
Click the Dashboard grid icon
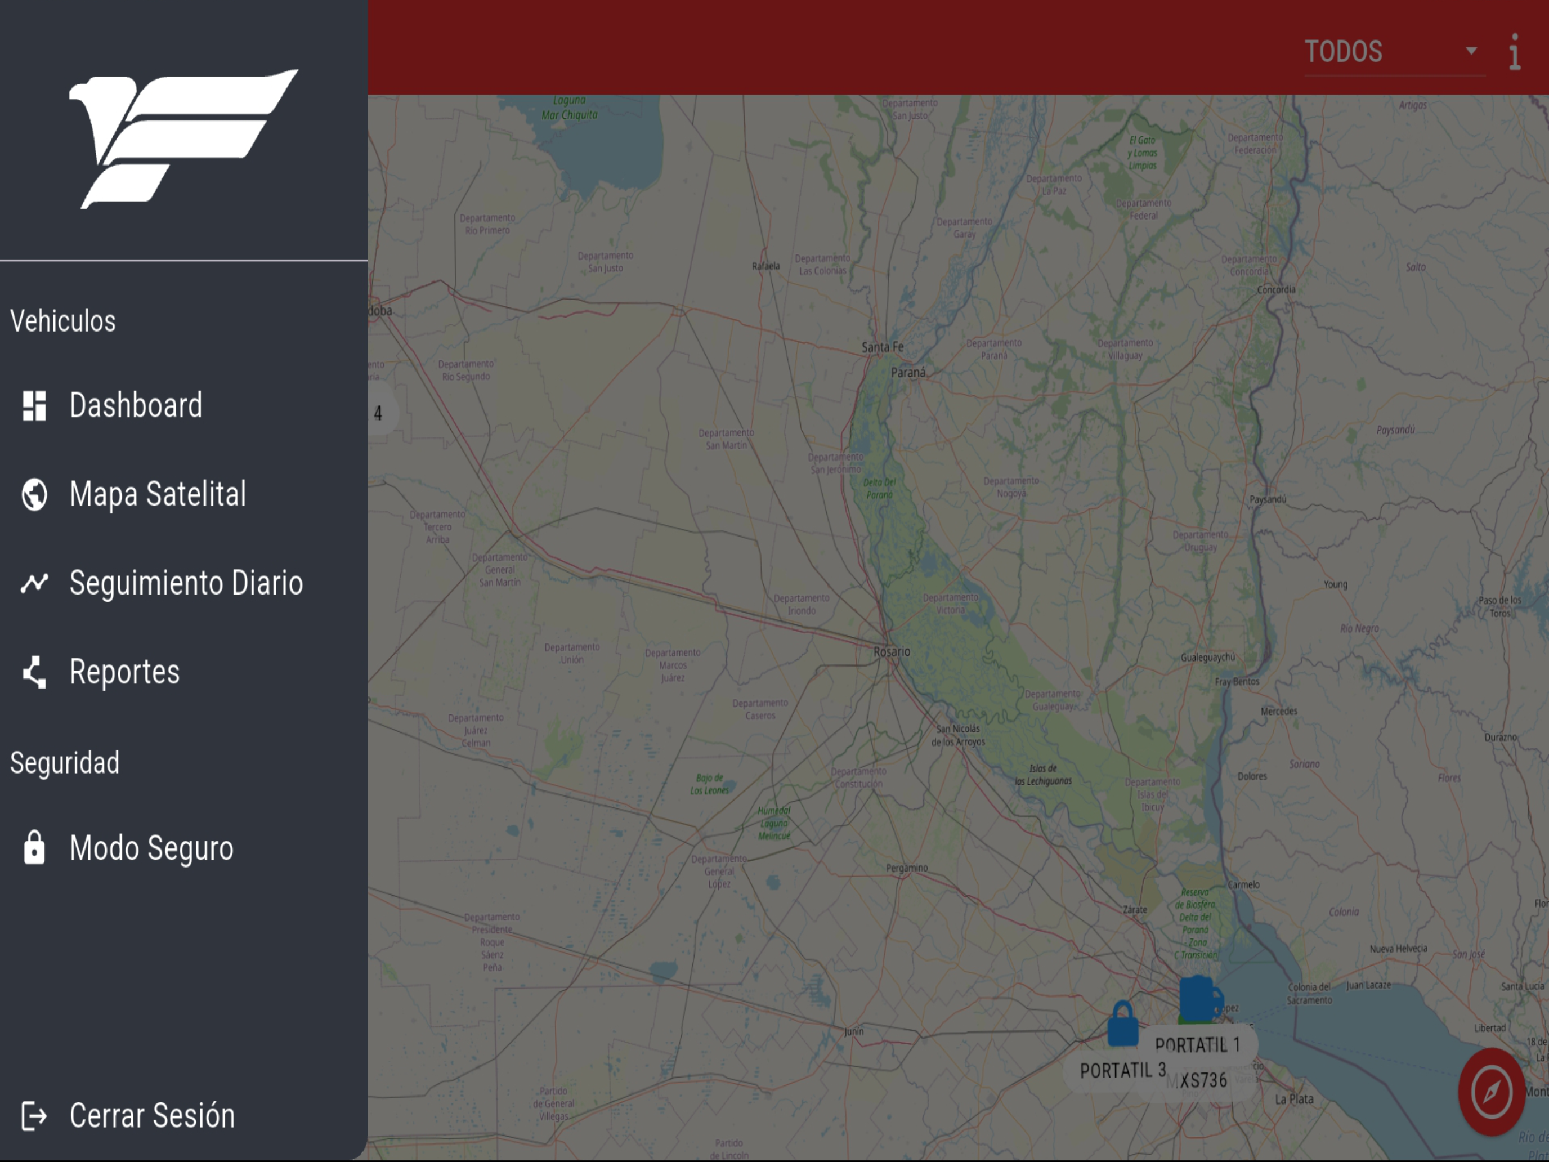coord(34,405)
